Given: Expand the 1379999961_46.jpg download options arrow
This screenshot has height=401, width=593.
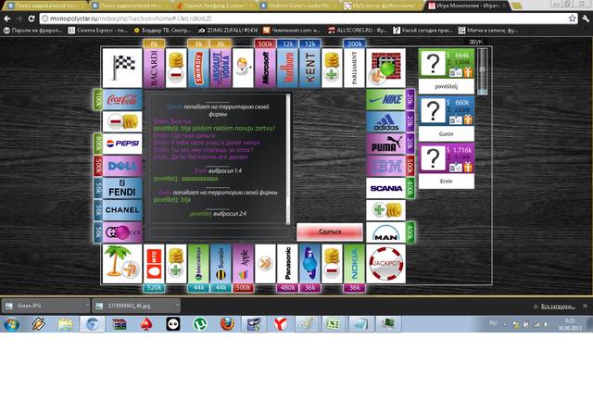Looking at the screenshot, I should [177, 305].
